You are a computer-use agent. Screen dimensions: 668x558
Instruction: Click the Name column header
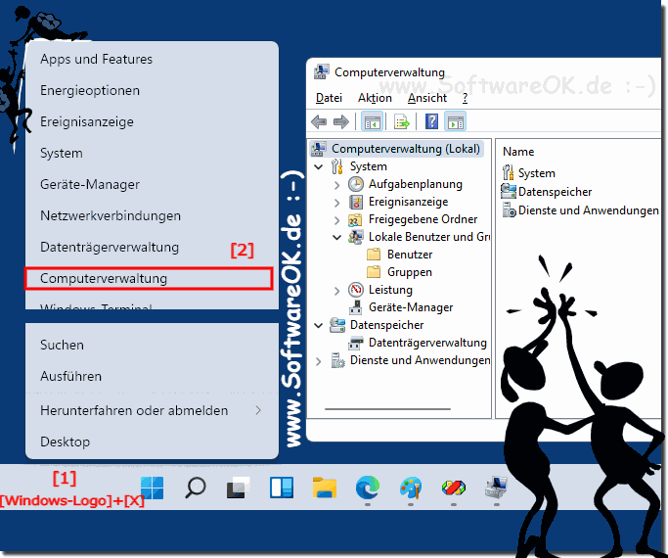(x=518, y=152)
